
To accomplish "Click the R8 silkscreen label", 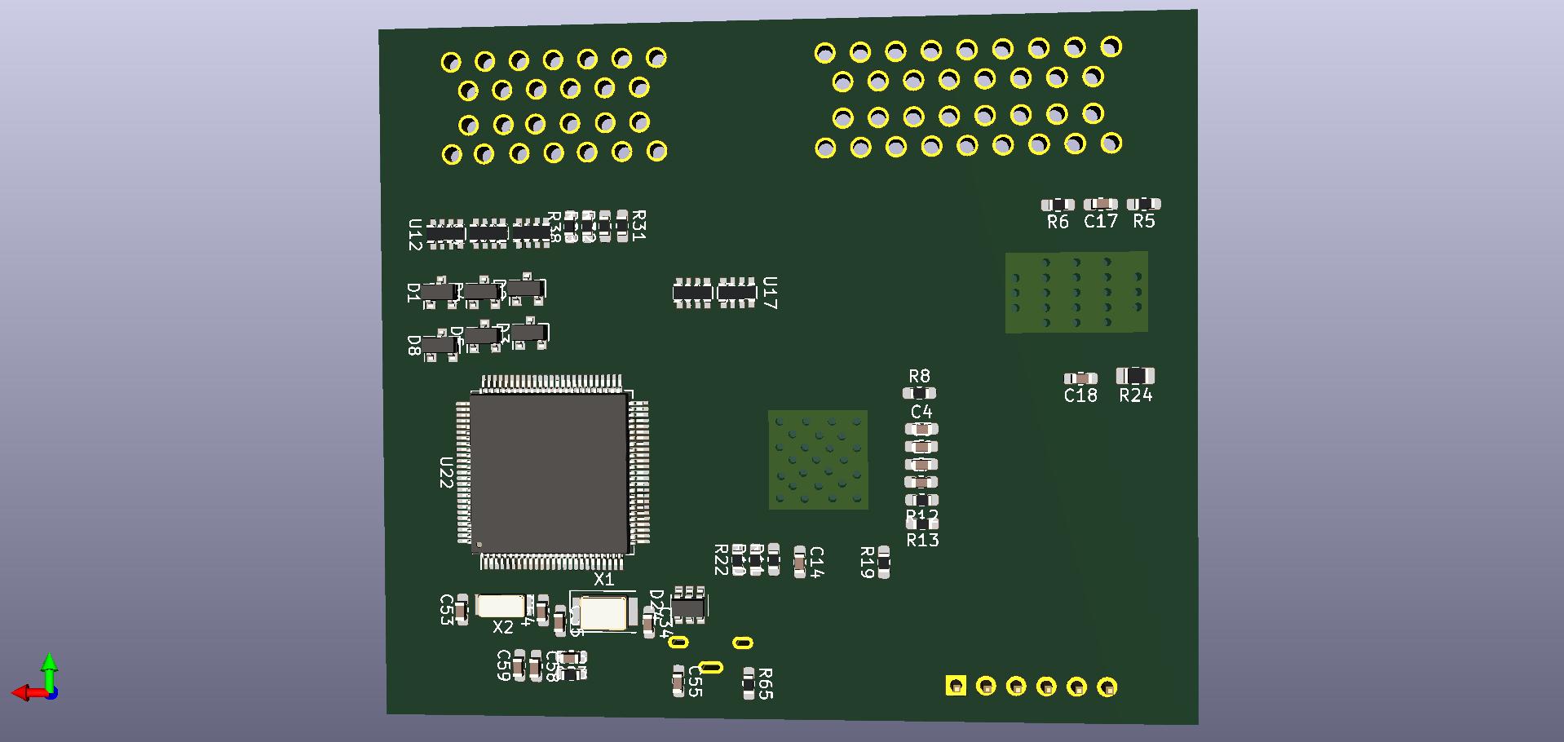I will pyautogui.click(x=919, y=376).
